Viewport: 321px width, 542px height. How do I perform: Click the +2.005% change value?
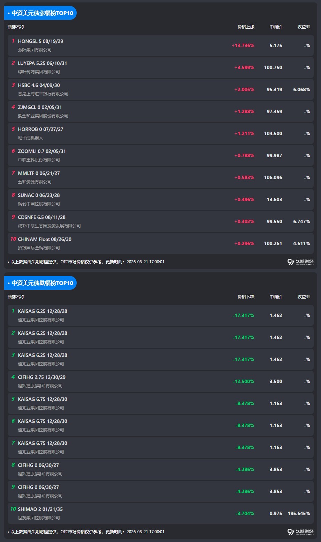244,89
